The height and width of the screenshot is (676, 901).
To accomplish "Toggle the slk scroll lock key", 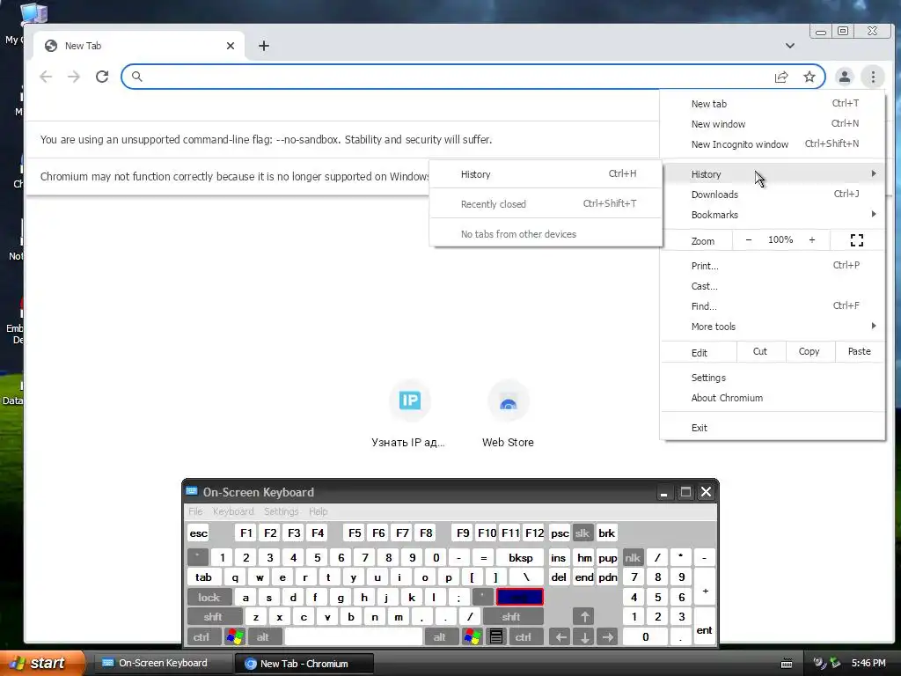I will [x=582, y=533].
